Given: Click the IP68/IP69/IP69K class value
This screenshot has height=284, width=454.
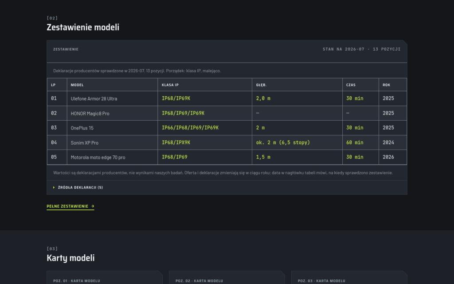Looking at the screenshot, I should coord(183,113).
